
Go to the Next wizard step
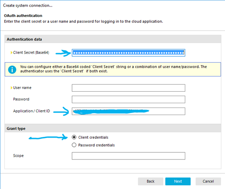point(178,182)
